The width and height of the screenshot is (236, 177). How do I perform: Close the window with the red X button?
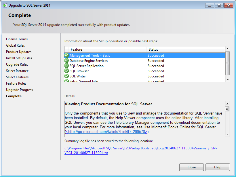coord(229,5)
